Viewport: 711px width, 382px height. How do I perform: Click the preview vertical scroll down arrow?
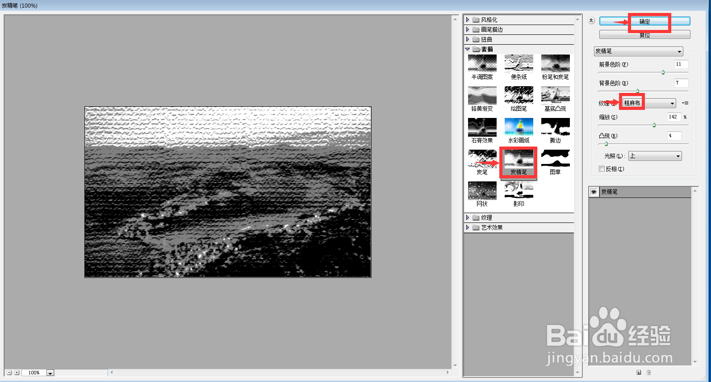coord(455,365)
